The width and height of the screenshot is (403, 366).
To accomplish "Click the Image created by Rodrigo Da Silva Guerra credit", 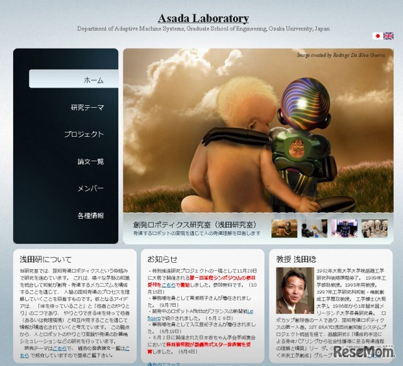I will pyautogui.click(x=341, y=55).
